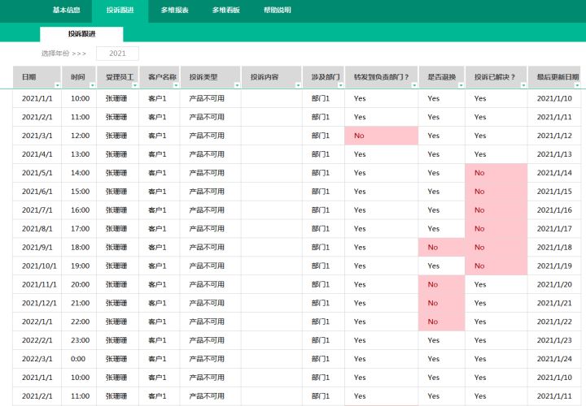The image size is (586, 406).
Task: Select the 张珊珊 cell in the 14:00 row
Action: [118, 173]
